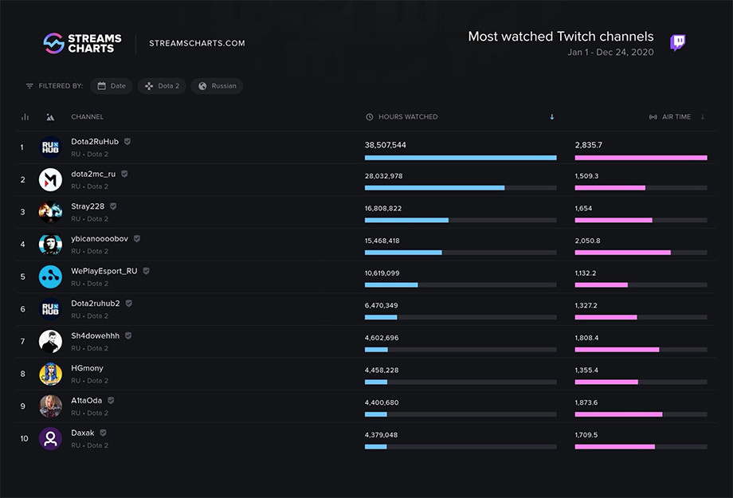
Task: Click the Streams Charts logo
Action: (x=82, y=44)
